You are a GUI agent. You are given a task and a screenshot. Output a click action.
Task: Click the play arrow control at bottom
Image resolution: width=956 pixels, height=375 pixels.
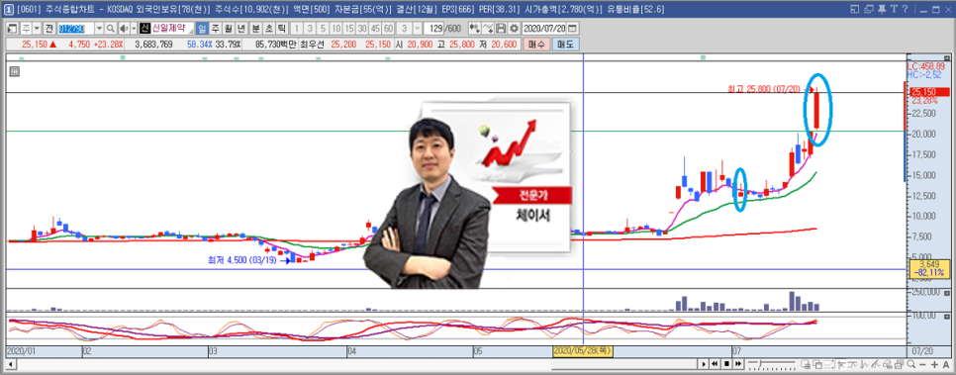(704, 364)
